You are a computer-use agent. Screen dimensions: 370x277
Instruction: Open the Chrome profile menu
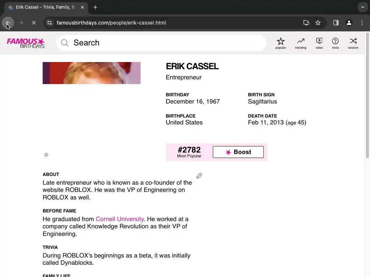[x=349, y=23]
